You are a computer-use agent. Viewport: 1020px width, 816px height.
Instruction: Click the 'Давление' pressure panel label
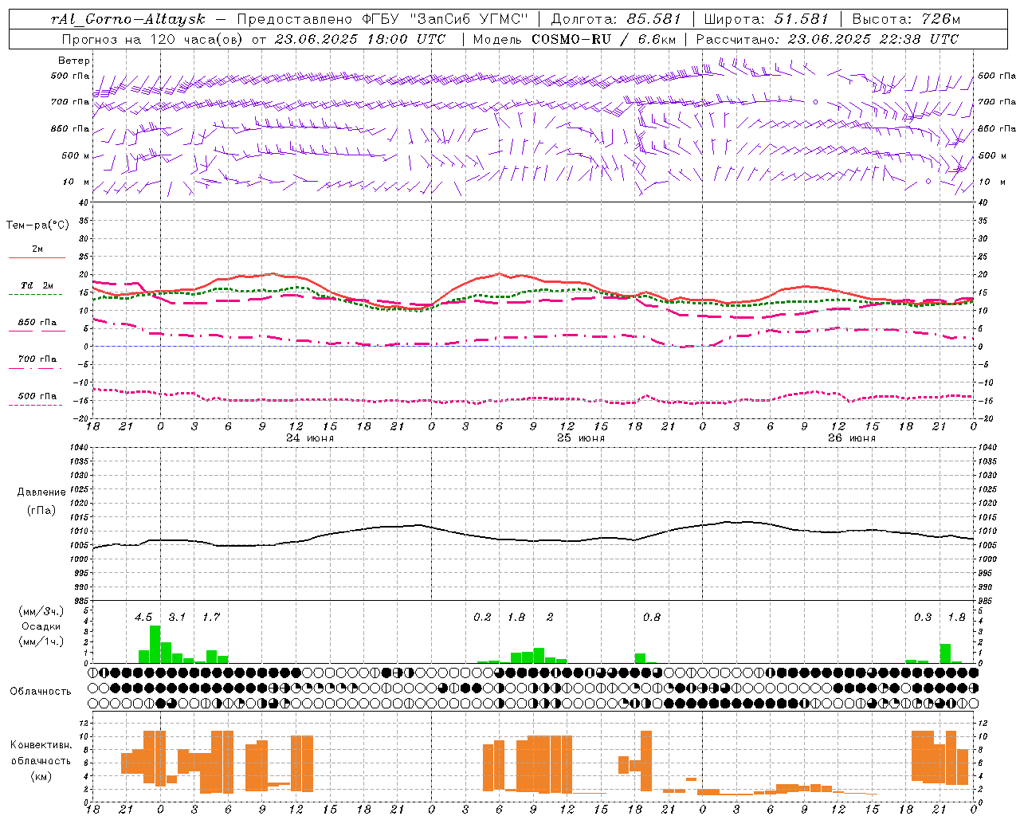41,492
